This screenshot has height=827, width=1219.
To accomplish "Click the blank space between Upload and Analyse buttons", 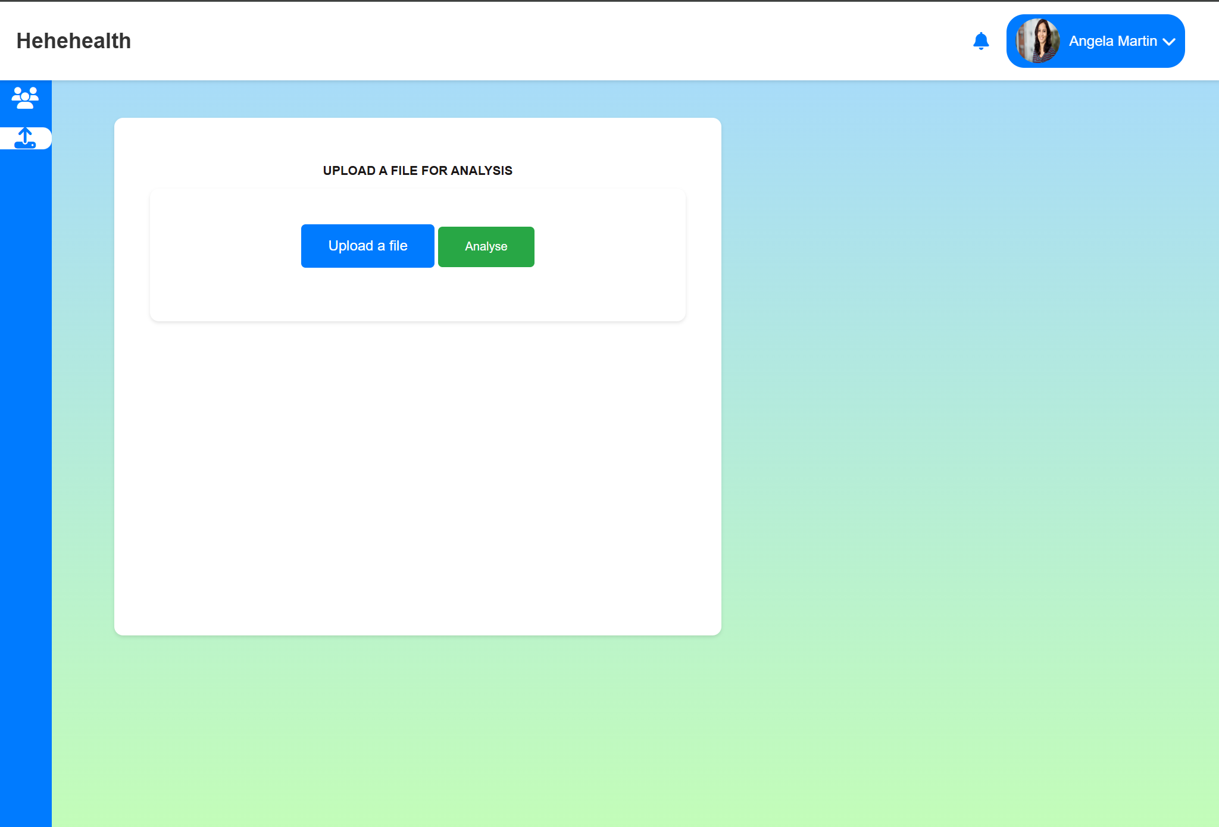I will 436,246.
